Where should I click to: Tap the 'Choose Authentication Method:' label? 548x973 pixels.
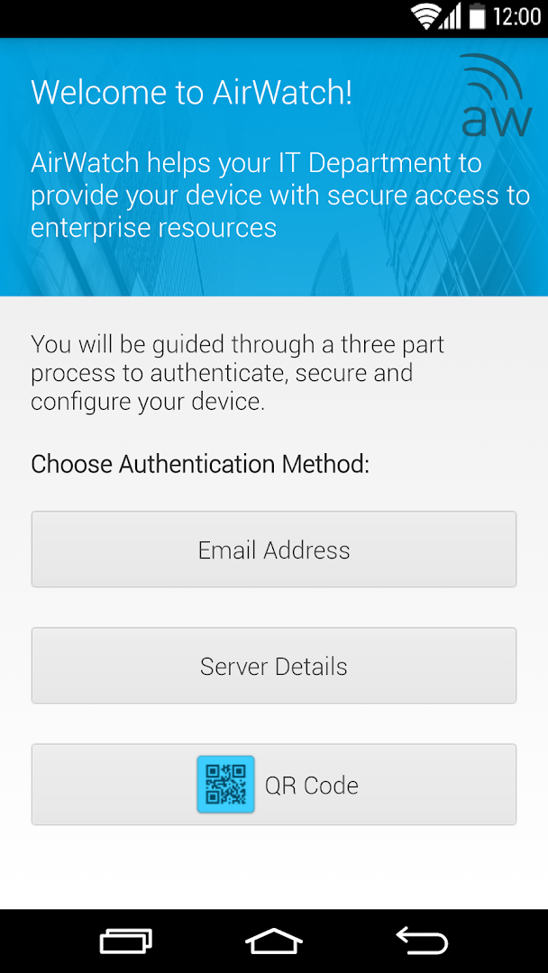200,464
